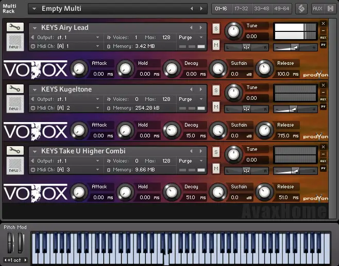This screenshot has height=266, width=339.
Task: Click the Decay knob of KEYS Take U Higher Combi
Action: [172, 192]
